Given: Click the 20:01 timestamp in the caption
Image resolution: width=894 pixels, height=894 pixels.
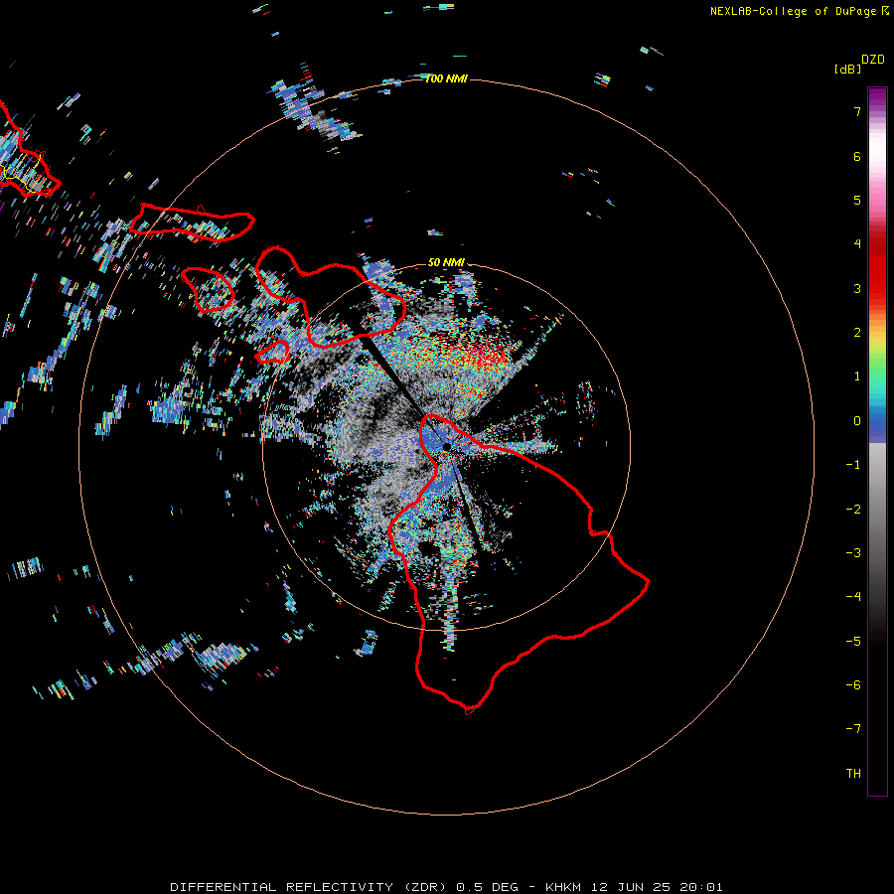Looking at the screenshot, I should click(x=701, y=887).
